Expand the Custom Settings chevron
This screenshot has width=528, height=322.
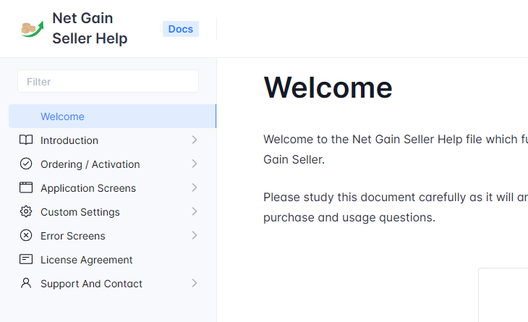[x=195, y=211]
